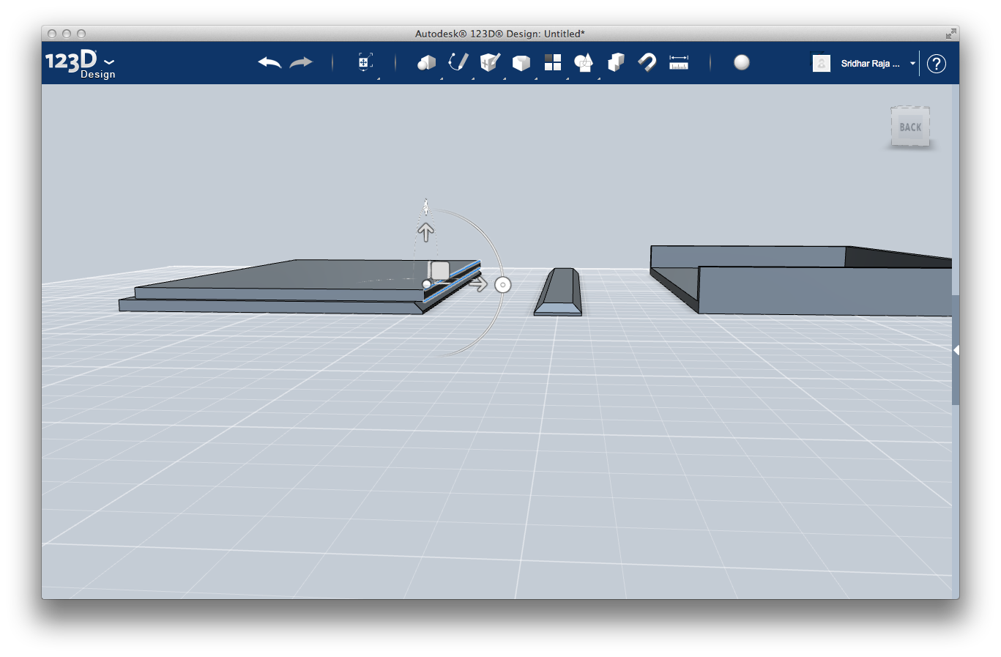Open the Primitives shapes menu icon
The height and width of the screenshot is (657, 1001).
coord(425,63)
